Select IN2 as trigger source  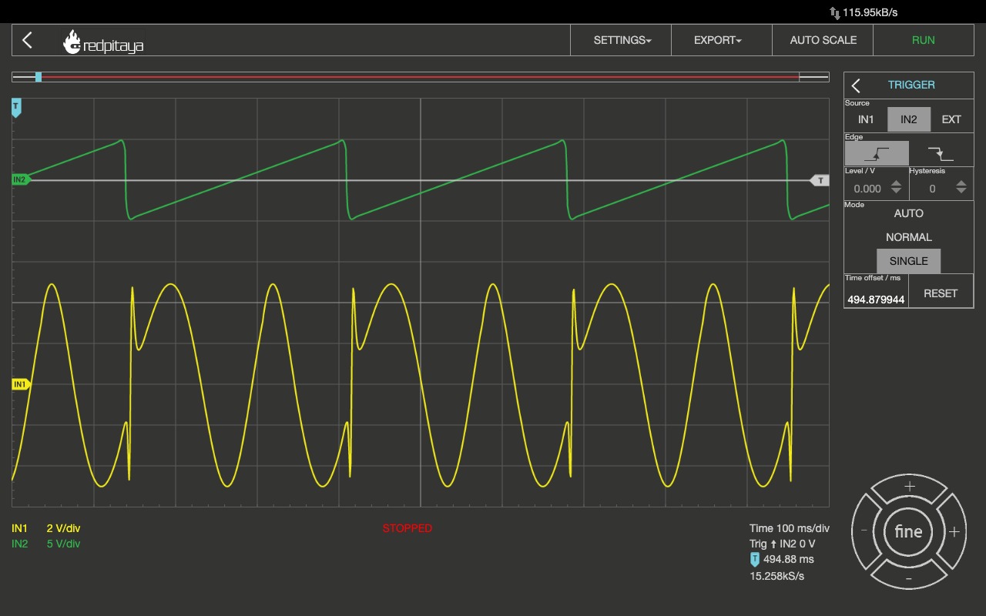click(x=909, y=119)
